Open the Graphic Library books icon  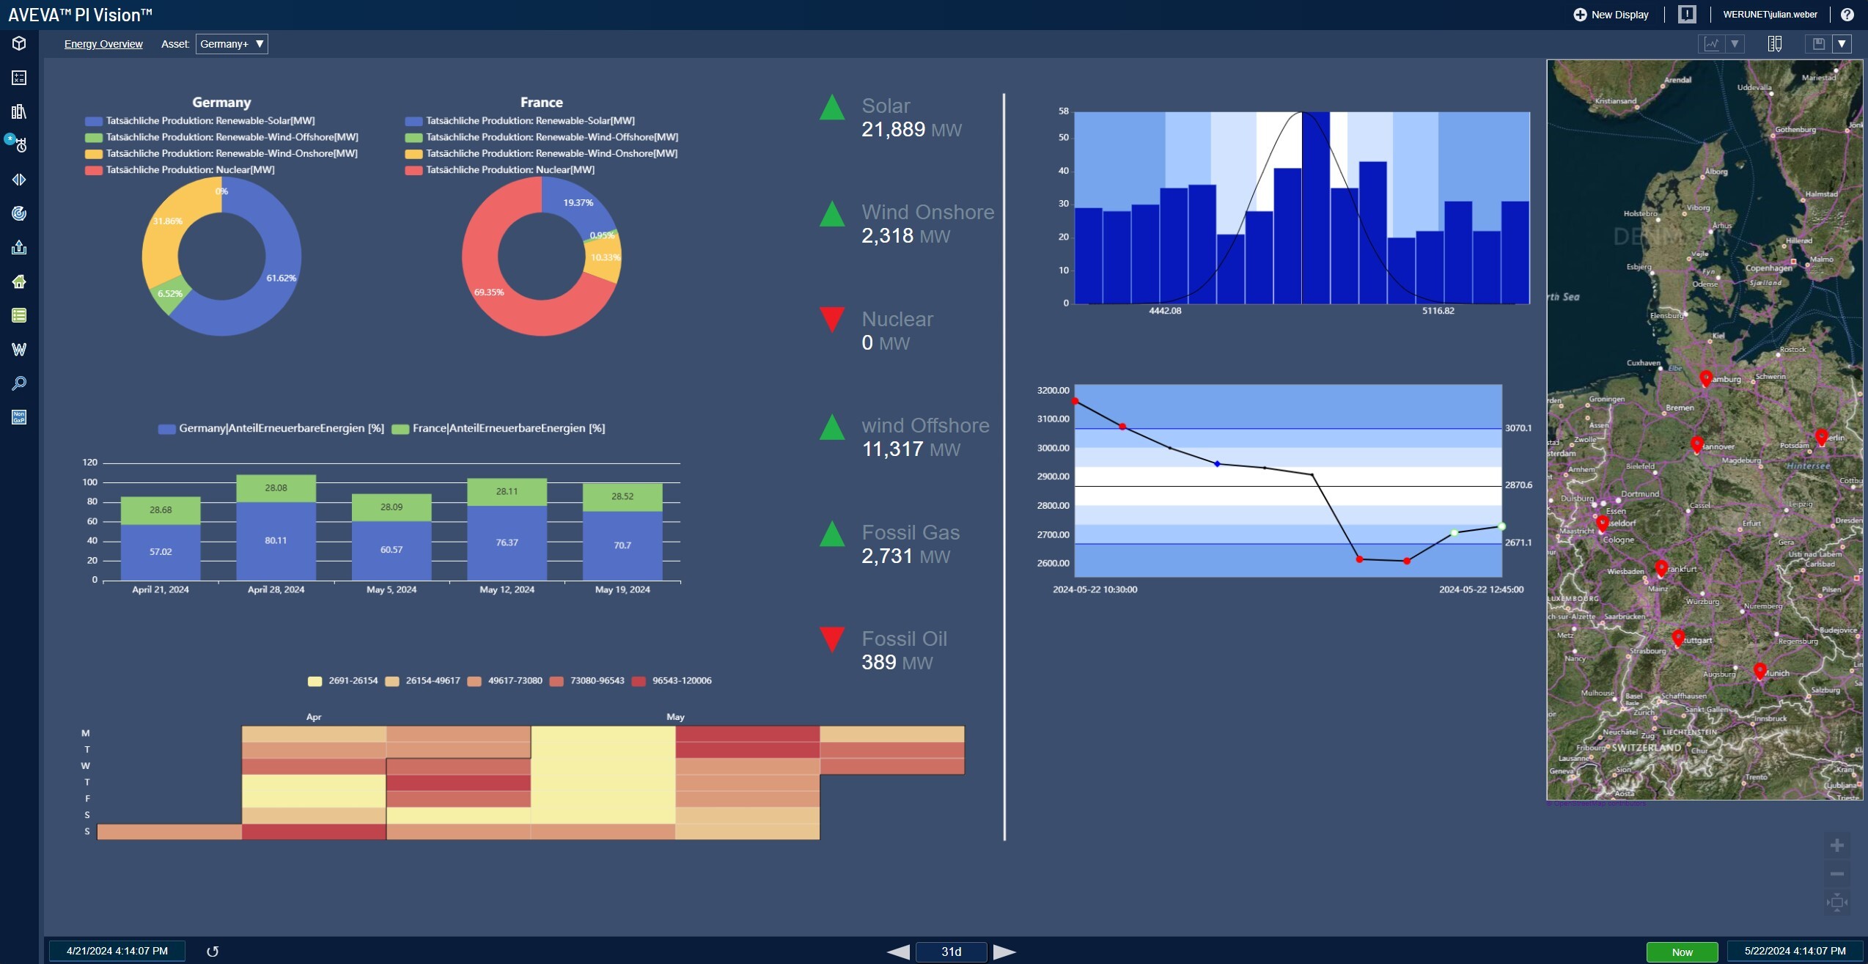pos(19,111)
